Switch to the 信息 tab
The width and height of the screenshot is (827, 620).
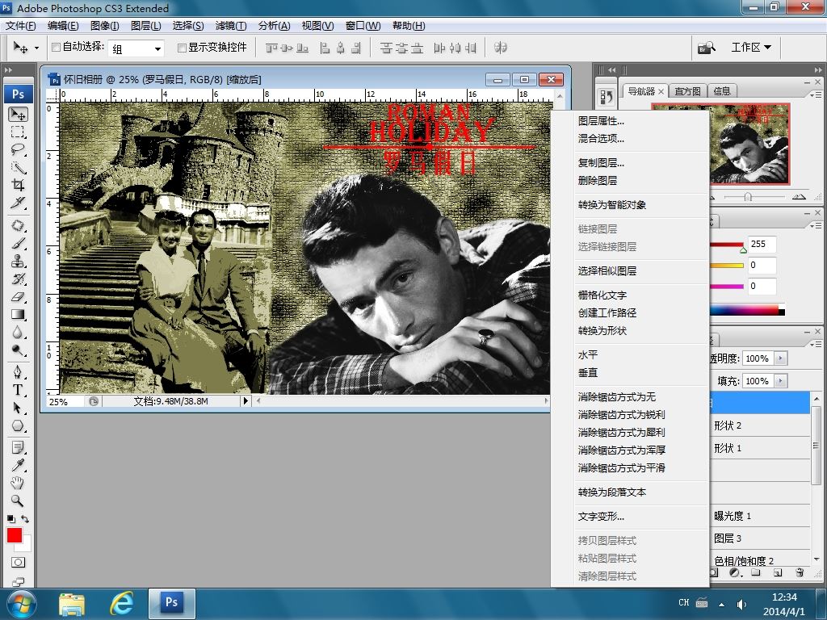pyautogui.click(x=722, y=91)
